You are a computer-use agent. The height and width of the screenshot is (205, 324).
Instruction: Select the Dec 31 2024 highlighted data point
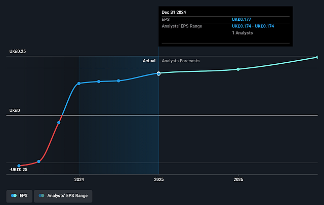(158, 73)
